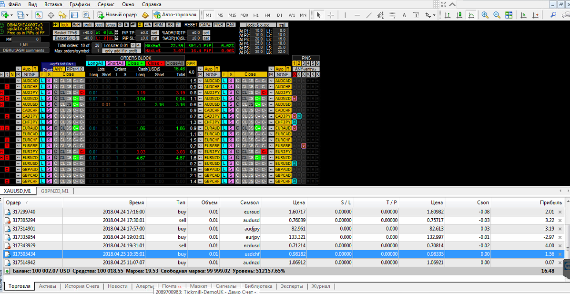Expand the new chart dropdown arrow
Image resolution: width=570 pixels, height=294 pixels.
coord(12,15)
